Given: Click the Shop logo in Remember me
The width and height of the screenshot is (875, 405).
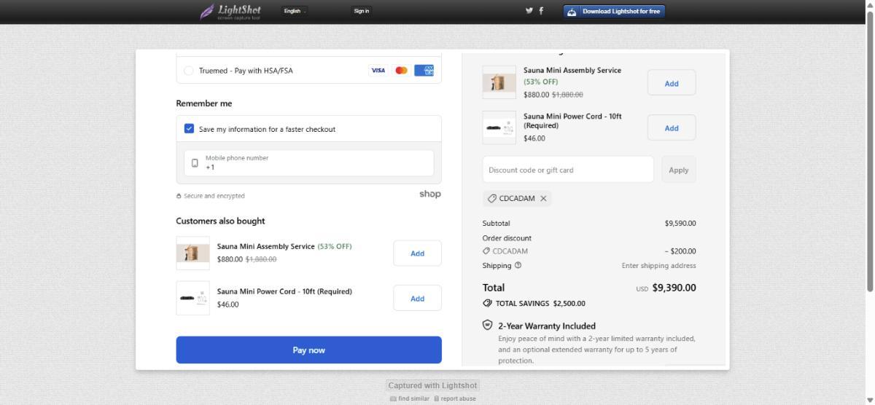Looking at the screenshot, I should pos(429,194).
